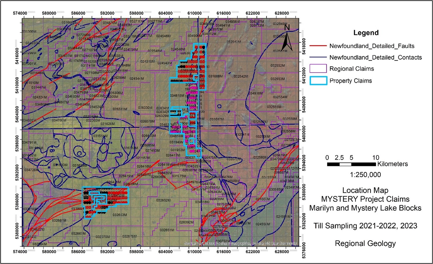Click claim label 032541M
433x264 pixels.
click(243, 134)
